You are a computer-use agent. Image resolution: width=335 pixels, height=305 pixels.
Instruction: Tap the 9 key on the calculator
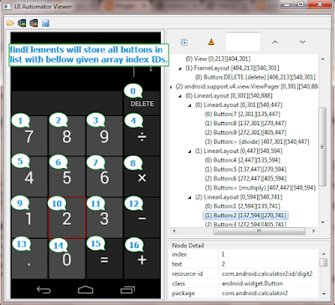[104, 135]
